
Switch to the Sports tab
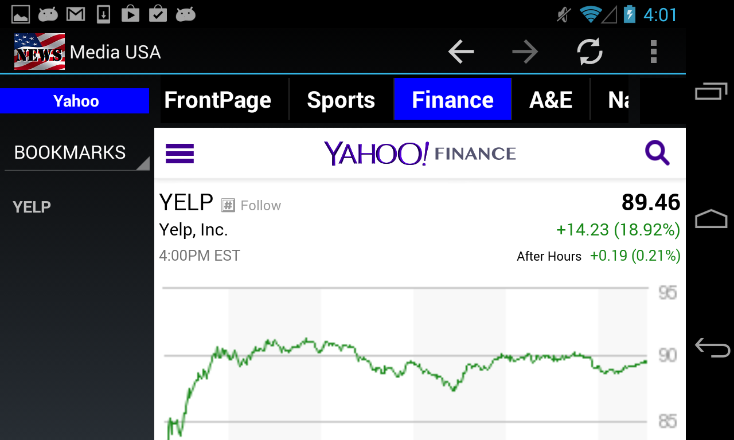click(x=341, y=100)
